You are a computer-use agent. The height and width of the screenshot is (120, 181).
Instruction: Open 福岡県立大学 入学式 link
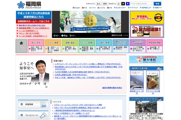pos(88,78)
